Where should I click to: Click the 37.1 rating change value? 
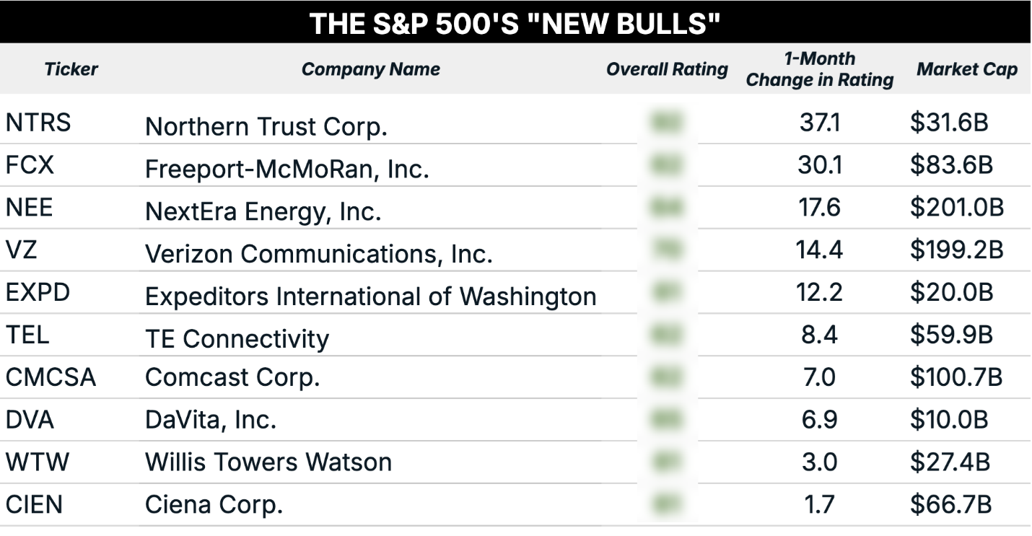pyautogui.click(x=819, y=123)
